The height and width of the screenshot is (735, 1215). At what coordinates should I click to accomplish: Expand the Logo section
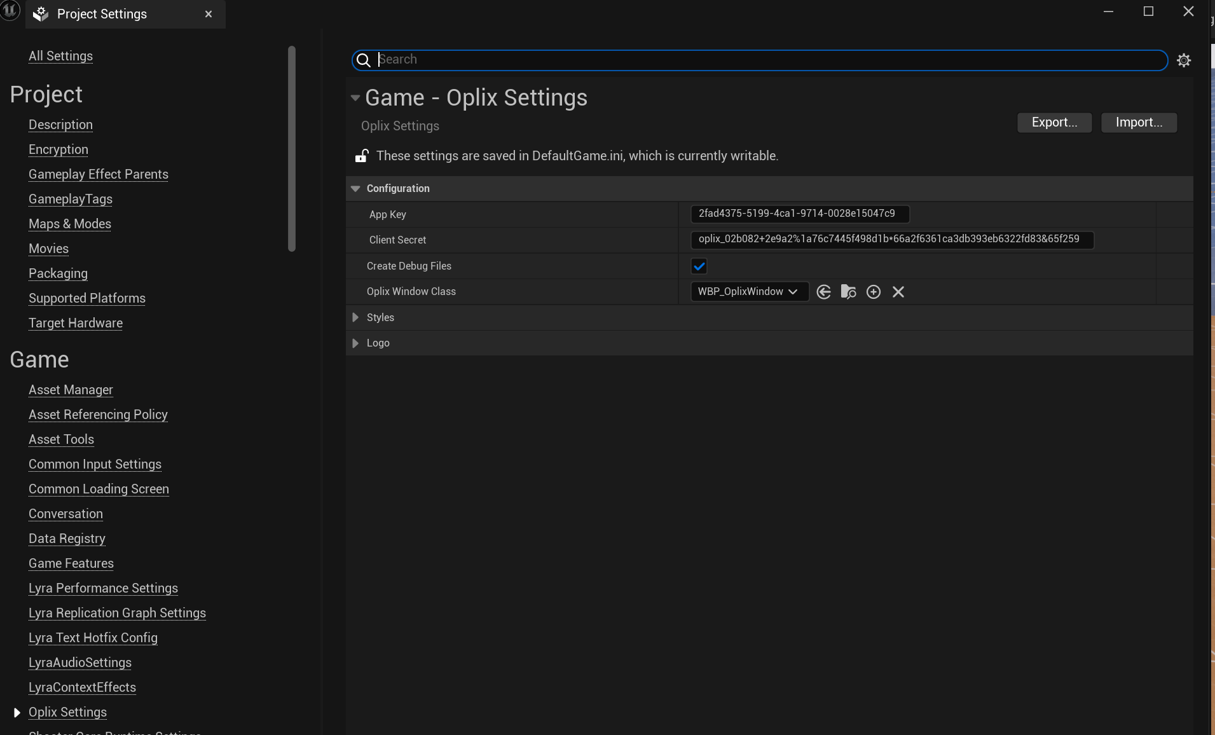(x=355, y=343)
